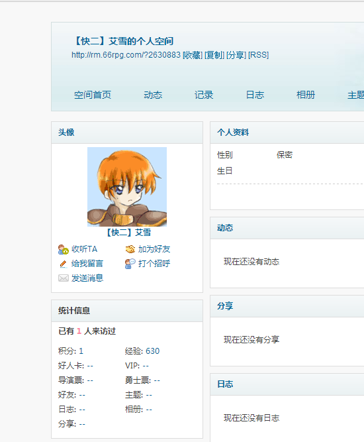Switch to the 动态 navigation tab
364x442 pixels.
(153, 95)
